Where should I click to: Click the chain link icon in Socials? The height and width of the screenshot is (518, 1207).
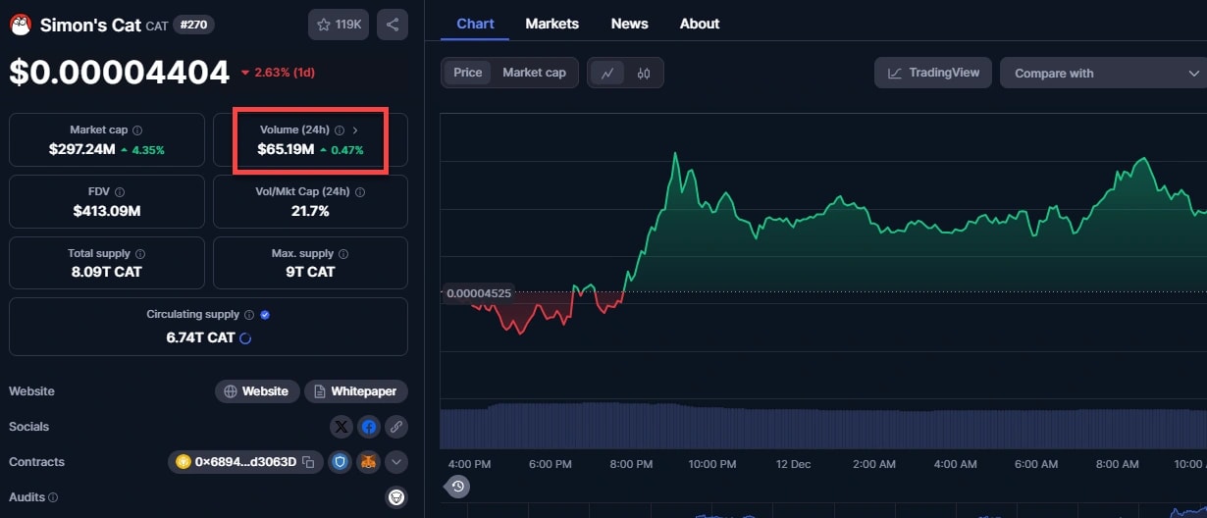396,427
